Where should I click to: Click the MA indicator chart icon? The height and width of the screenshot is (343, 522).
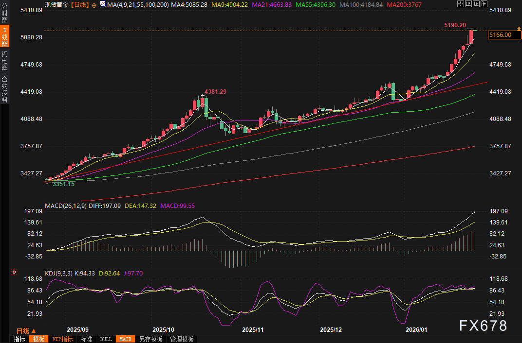[x=103, y=4]
